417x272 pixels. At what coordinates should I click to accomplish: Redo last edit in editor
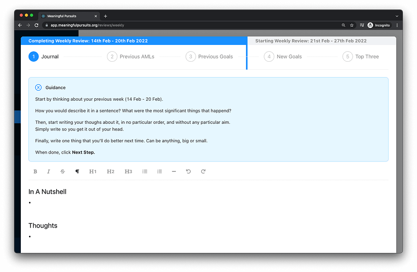tap(203, 171)
